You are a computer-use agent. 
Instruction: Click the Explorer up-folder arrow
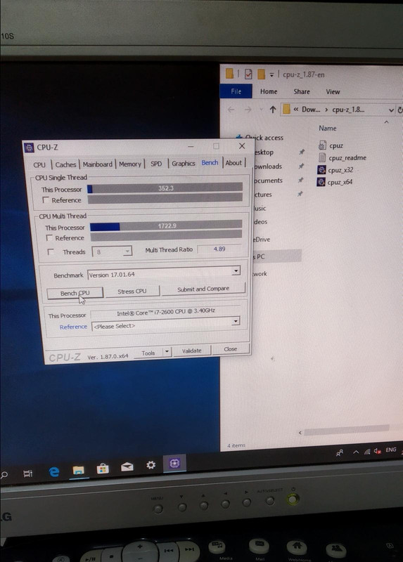coord(273,110)
